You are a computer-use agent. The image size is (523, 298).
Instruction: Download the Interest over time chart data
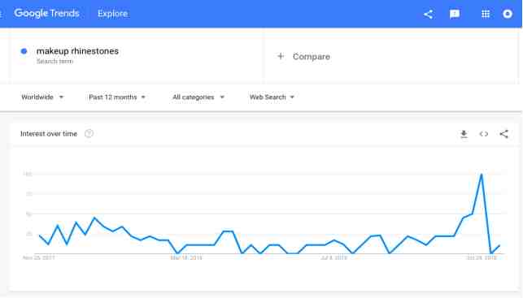(464, 134)
